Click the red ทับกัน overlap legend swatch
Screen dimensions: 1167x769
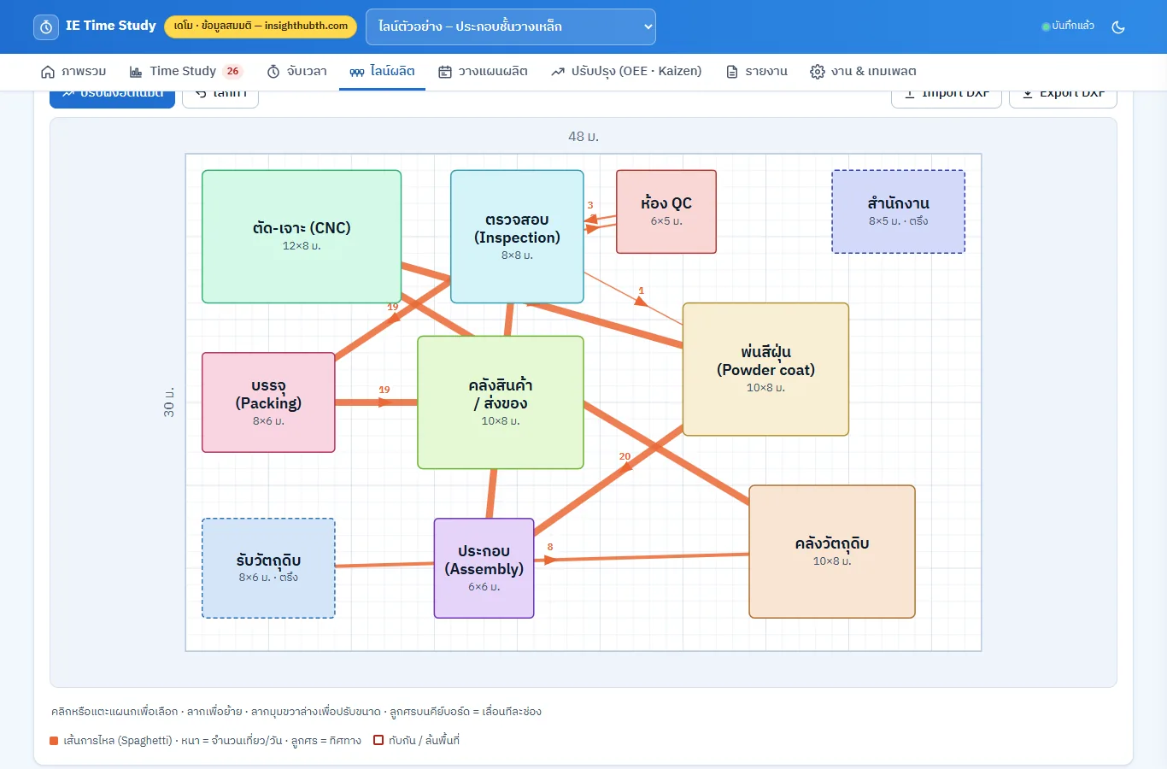tap(378, 741)
